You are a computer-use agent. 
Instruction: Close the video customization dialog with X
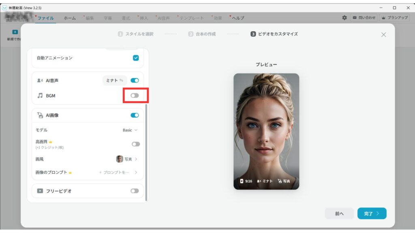pos(383,35)
